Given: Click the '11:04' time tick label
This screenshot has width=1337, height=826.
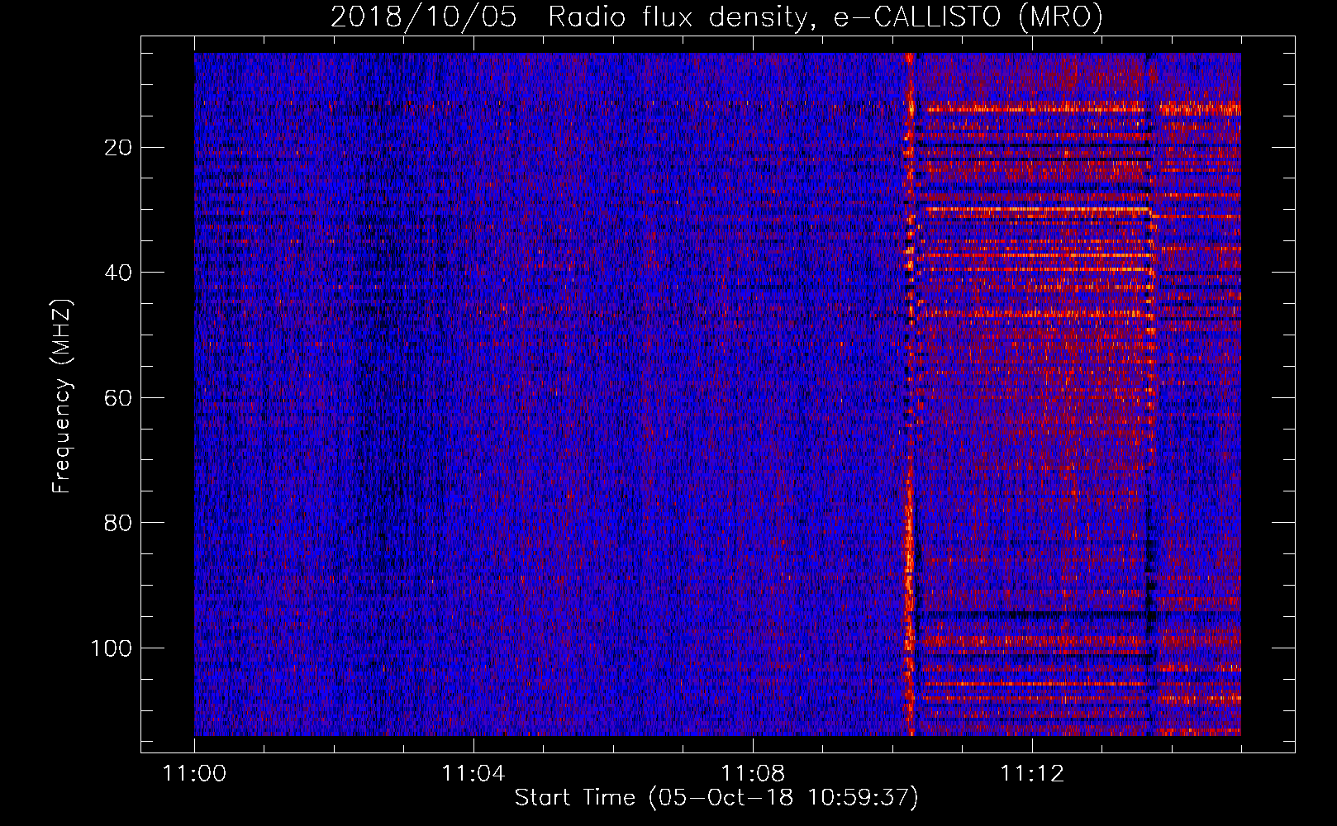Looking at the screenshot, I should click(473, 774).
